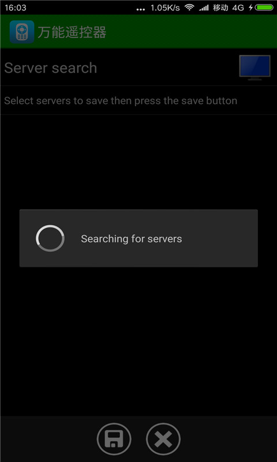Click the blue TV monitor icon

(254, 68)
